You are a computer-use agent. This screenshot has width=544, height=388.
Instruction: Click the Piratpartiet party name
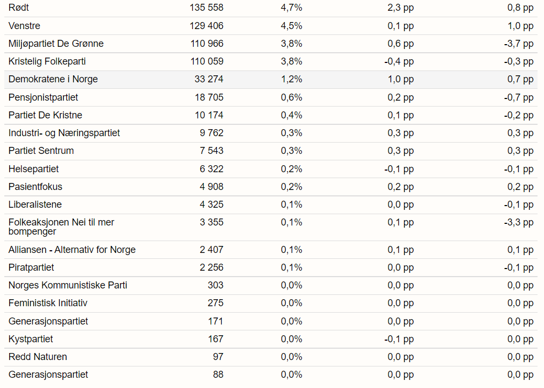(31, 267)
